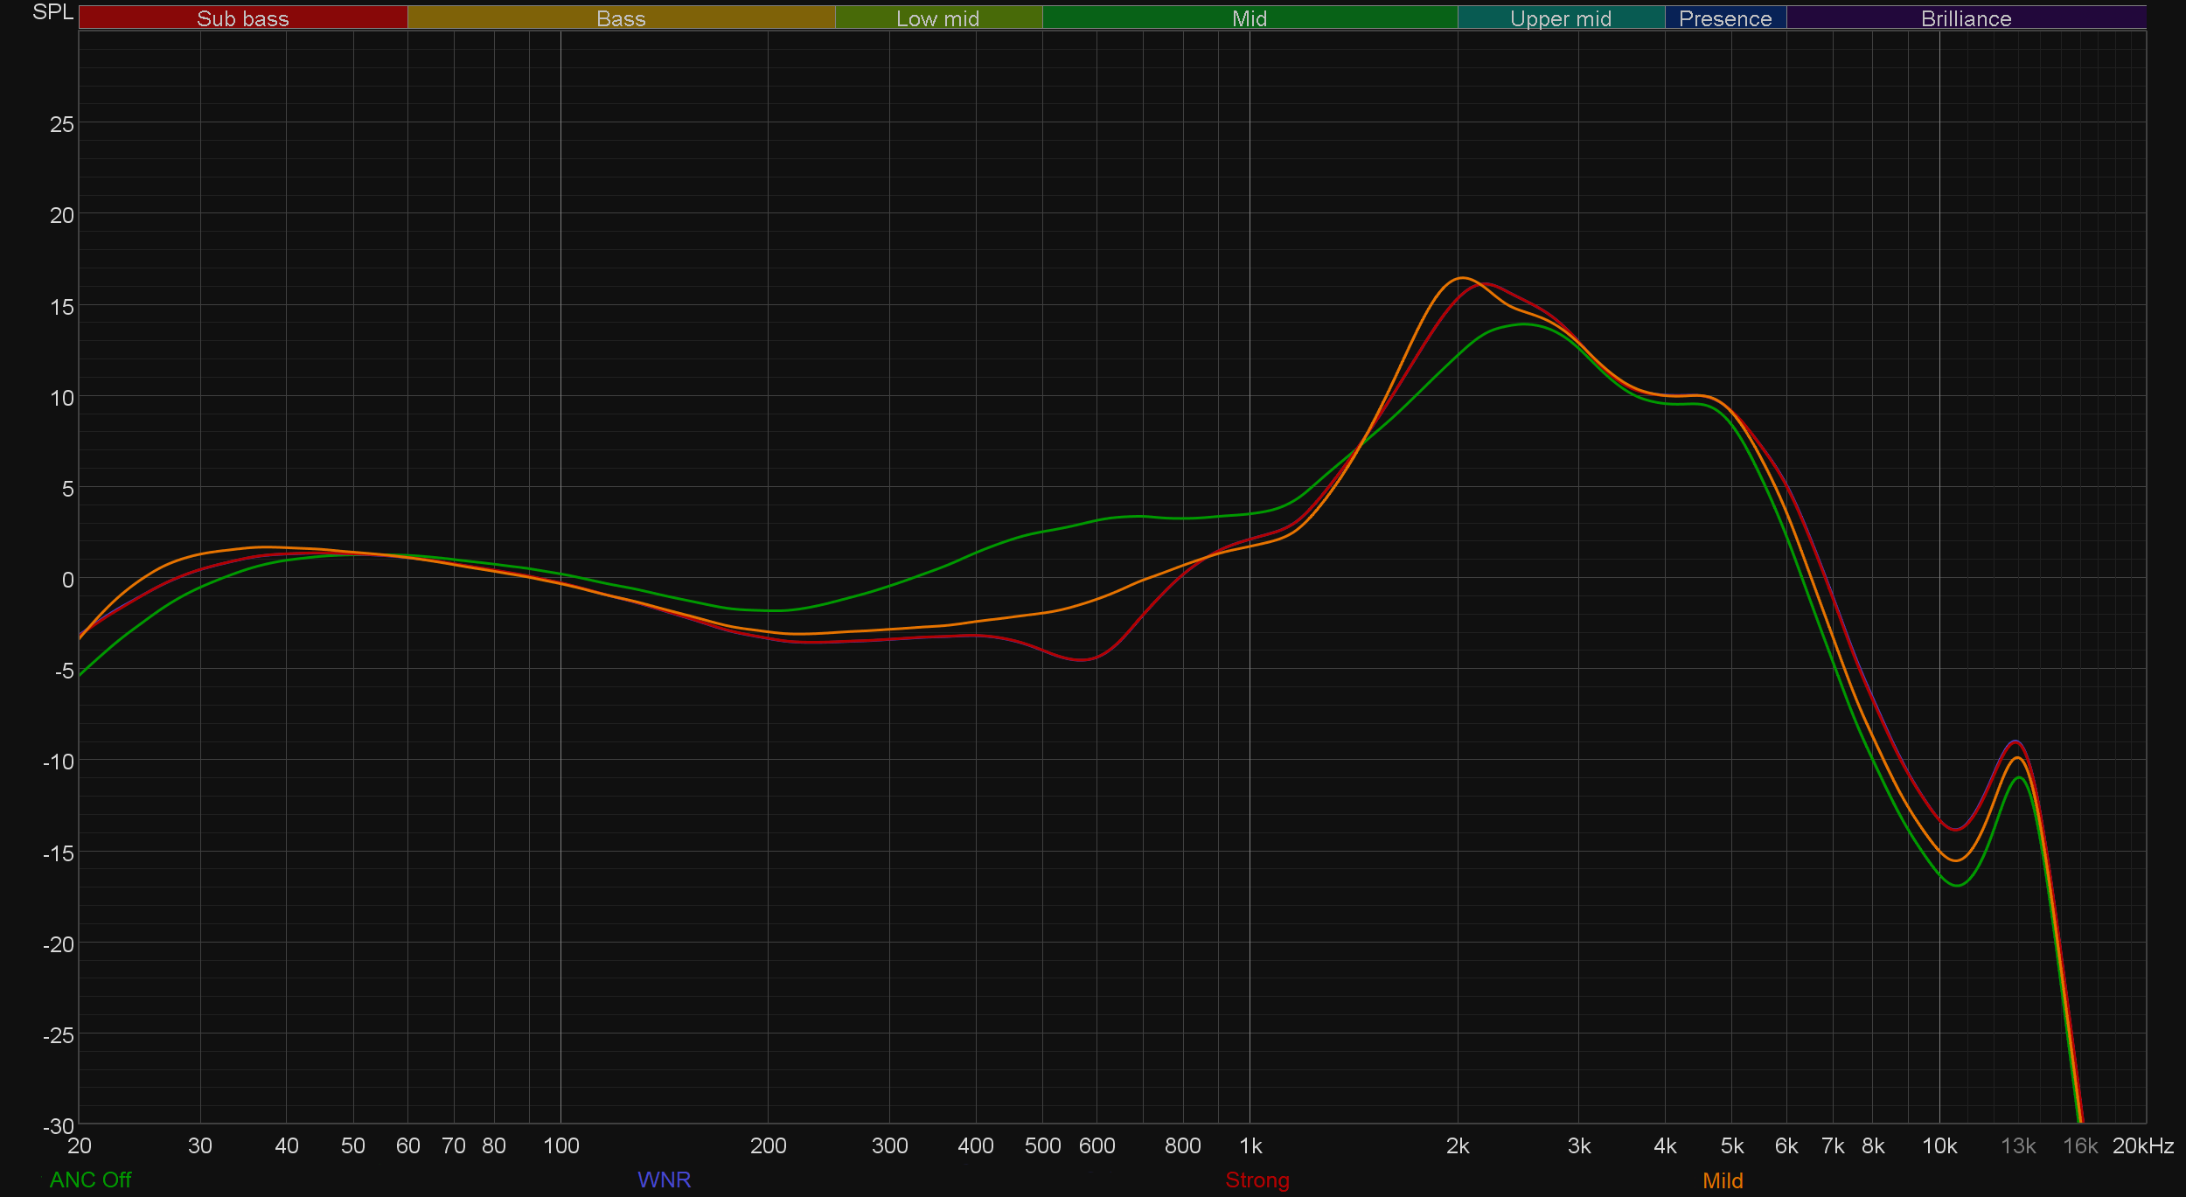Select the Low mid band header
The height and width of the screenshot is (1197, 2186).
click(937, 18)
